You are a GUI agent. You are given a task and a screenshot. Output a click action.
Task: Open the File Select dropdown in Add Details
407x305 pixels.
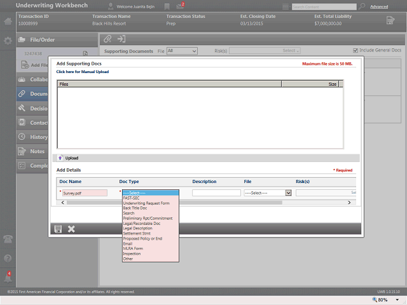click(x=268, y=193)
